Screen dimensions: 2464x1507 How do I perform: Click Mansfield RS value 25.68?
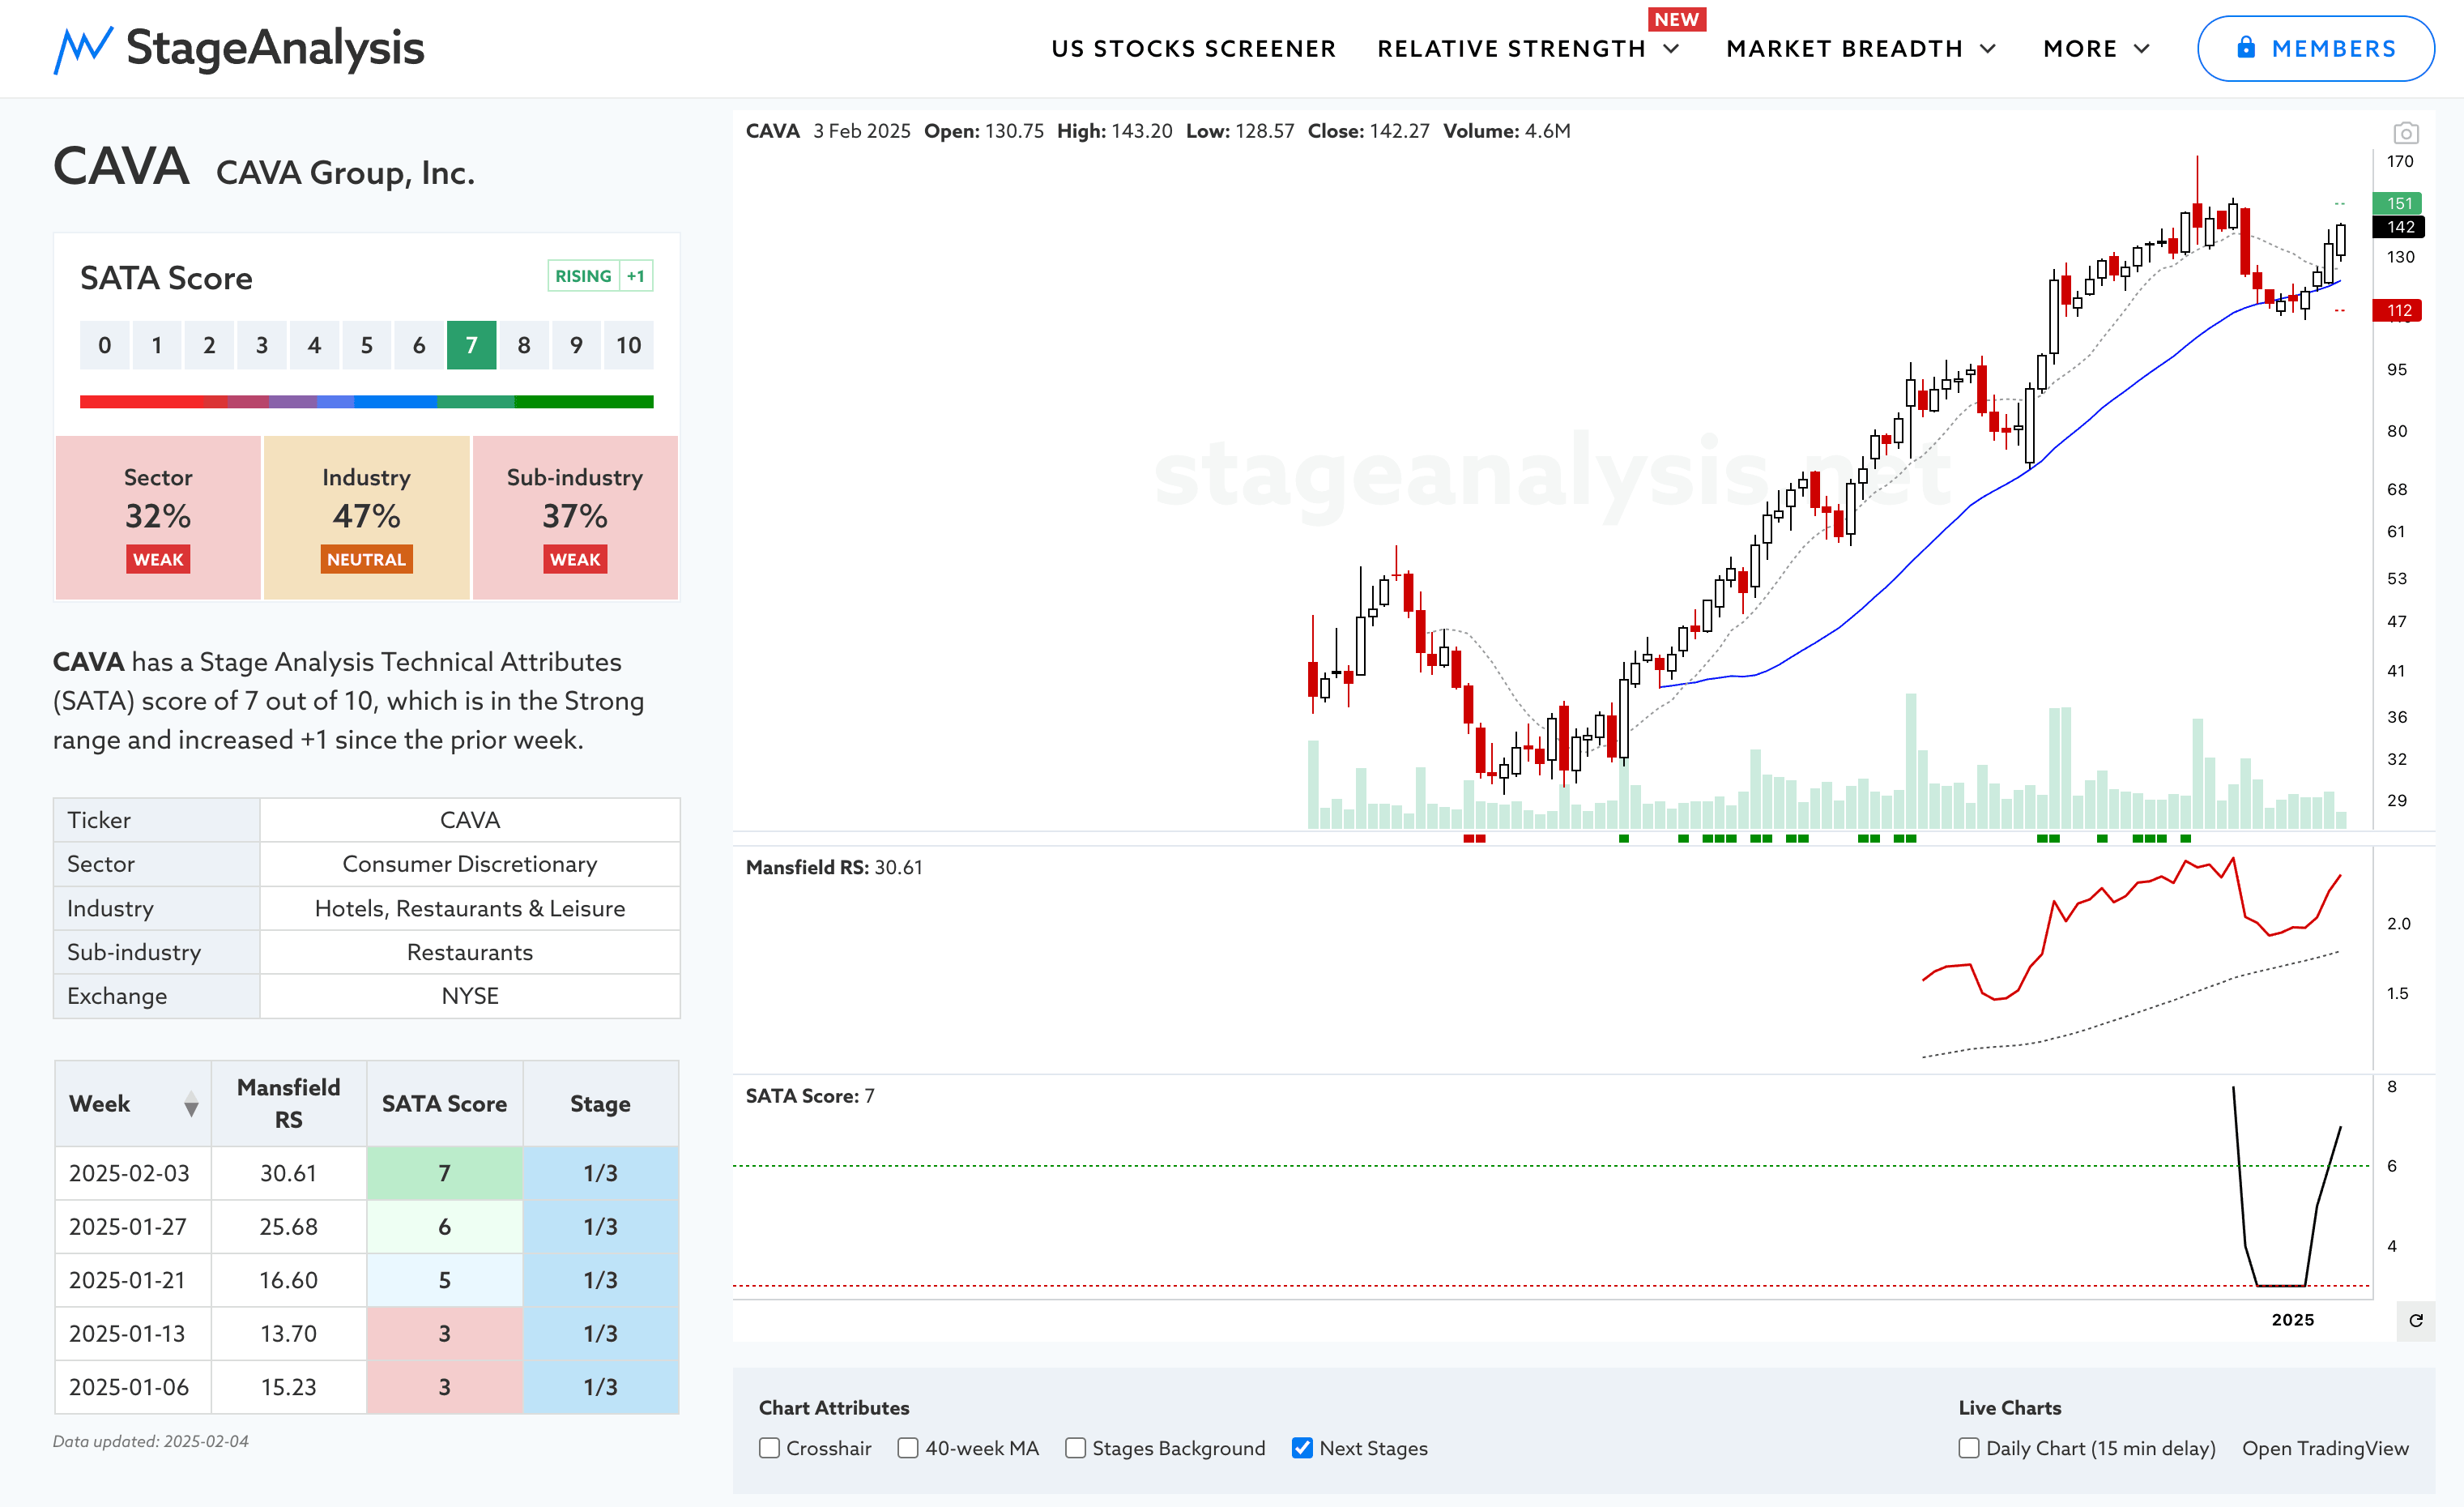click(289, 1227)
